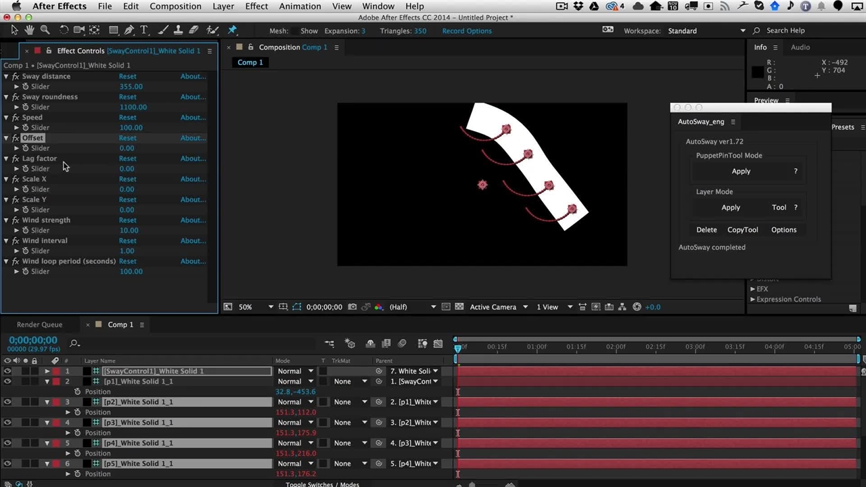Image resolution: width=866 pixels, height=487 pixels.
Task: Select the Horizontal Type tool
Action: (144, 30)
